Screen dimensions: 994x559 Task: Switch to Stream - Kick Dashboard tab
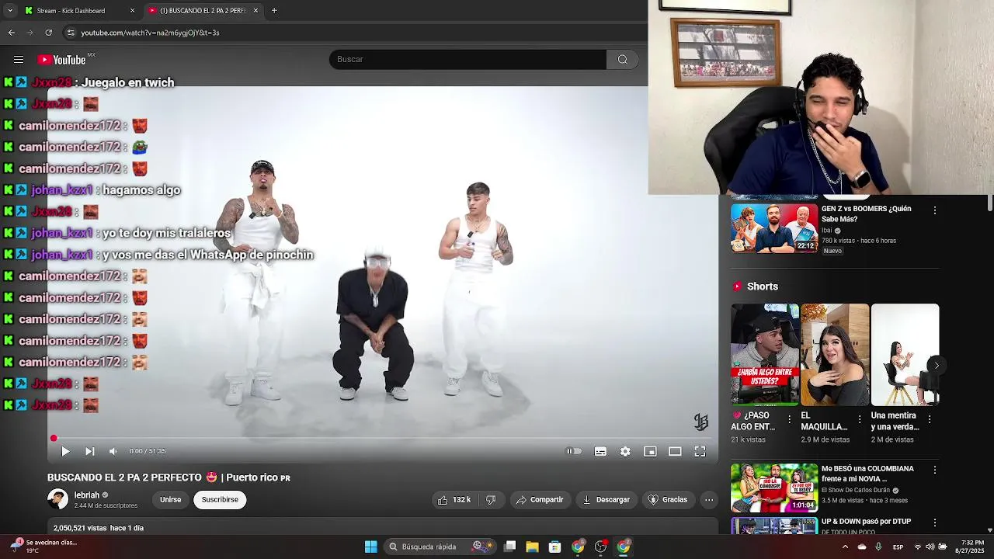(71, 11)
